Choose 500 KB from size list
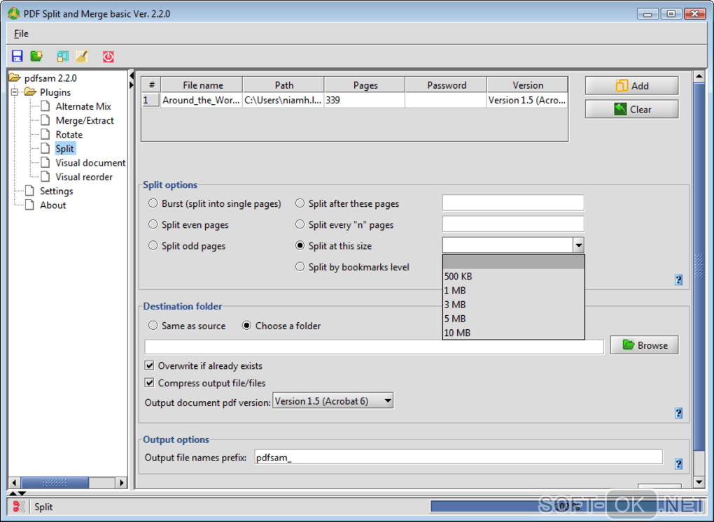This screenshot has height=522, width=714. tap(513, 276)
